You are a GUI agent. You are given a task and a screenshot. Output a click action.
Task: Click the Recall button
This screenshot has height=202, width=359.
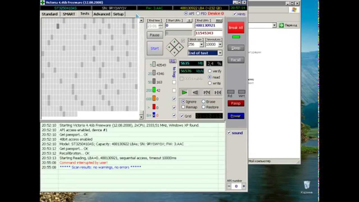pyautogui.click(x=236, y=60)
